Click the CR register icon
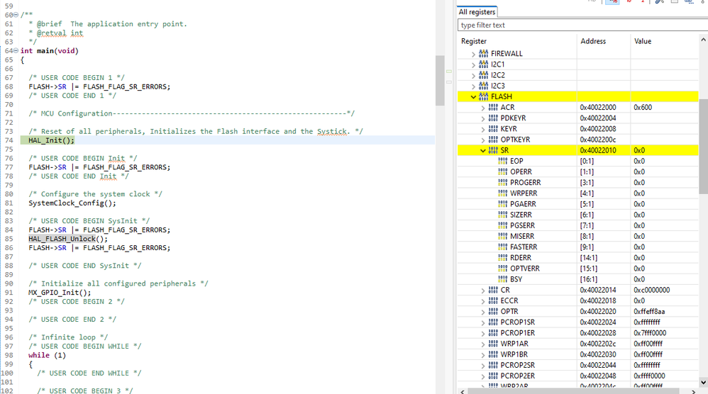 tap(493, 290)
